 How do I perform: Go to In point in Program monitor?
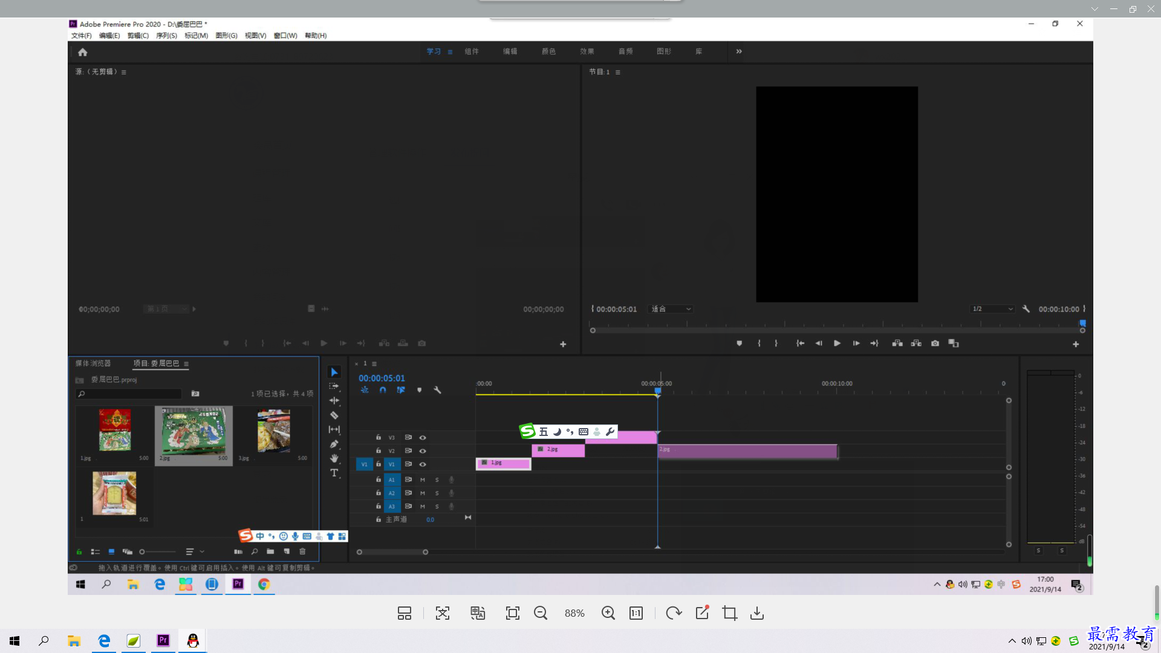coord(800,343)
